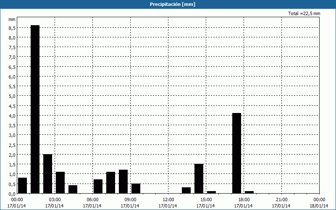The image size is (336, 210).
Task: Click the 18:00 time axis label
Action: (x=244, y=200)
